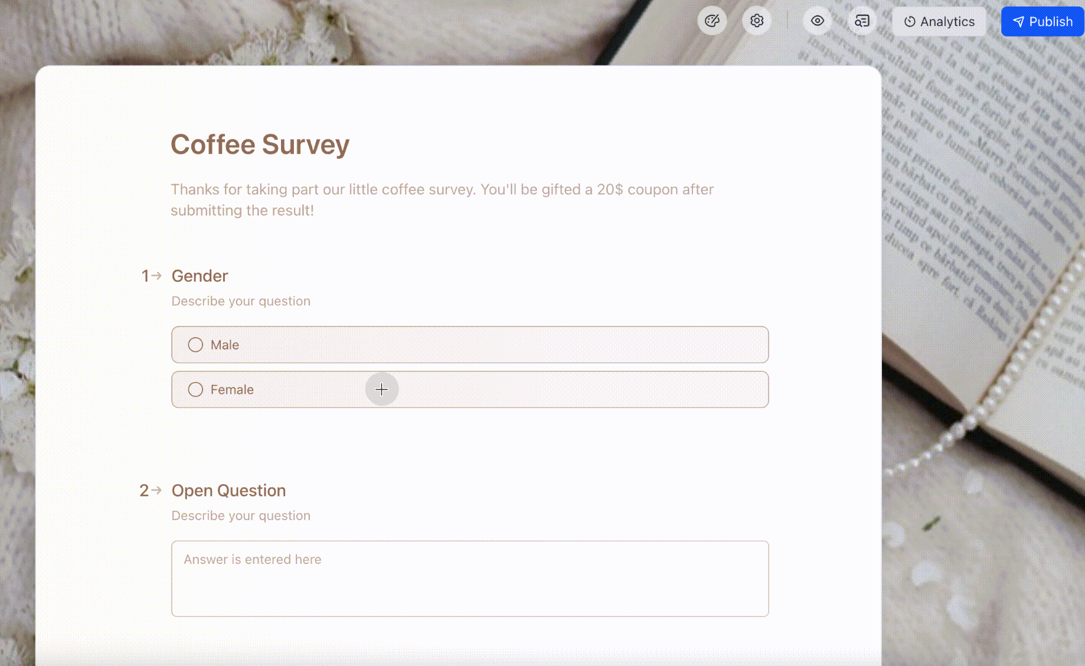Edit the Coffee Survey title
The image size is (1085, 666).
(260, 145)
